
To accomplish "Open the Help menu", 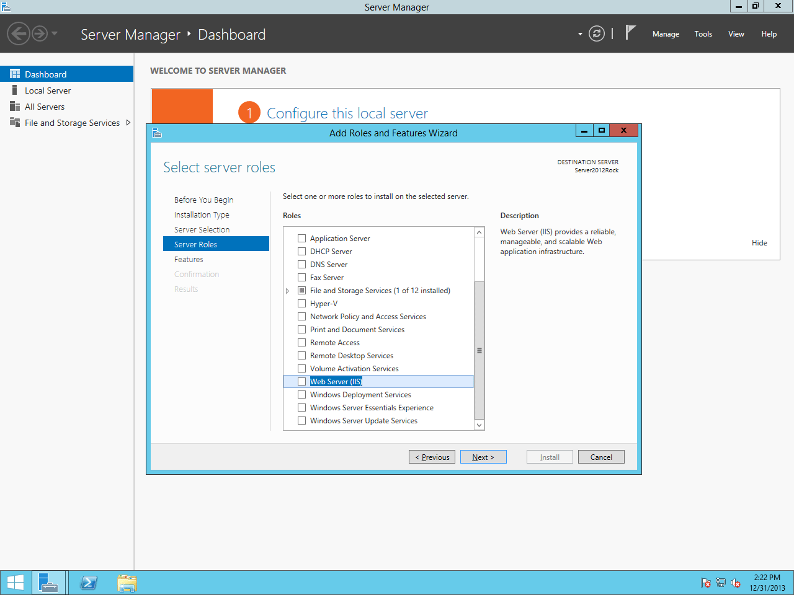I will [x=769, y=34].
